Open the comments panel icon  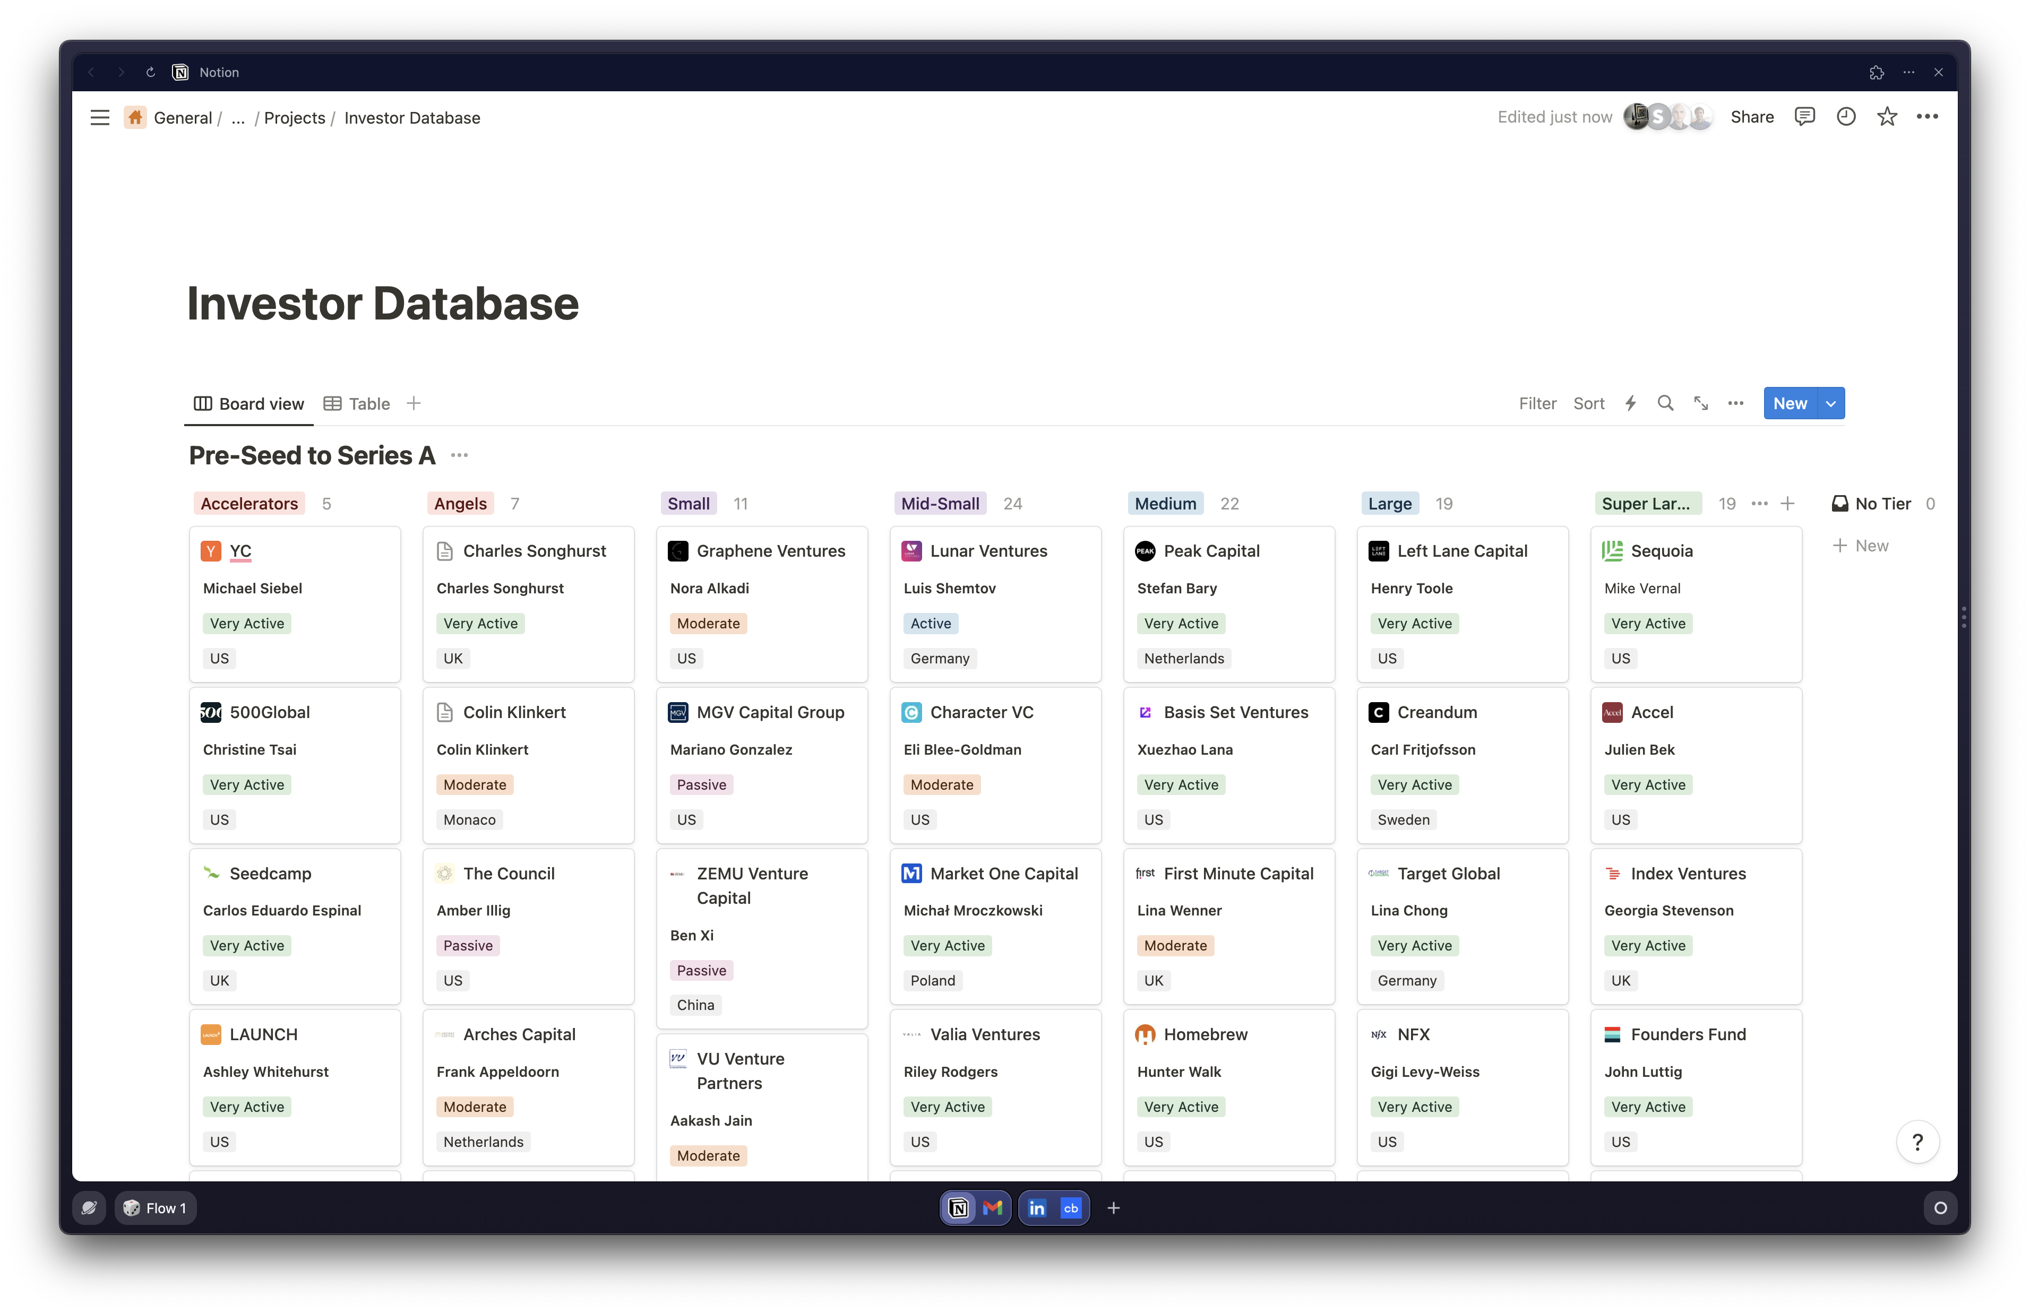(x=1804, y=117)
